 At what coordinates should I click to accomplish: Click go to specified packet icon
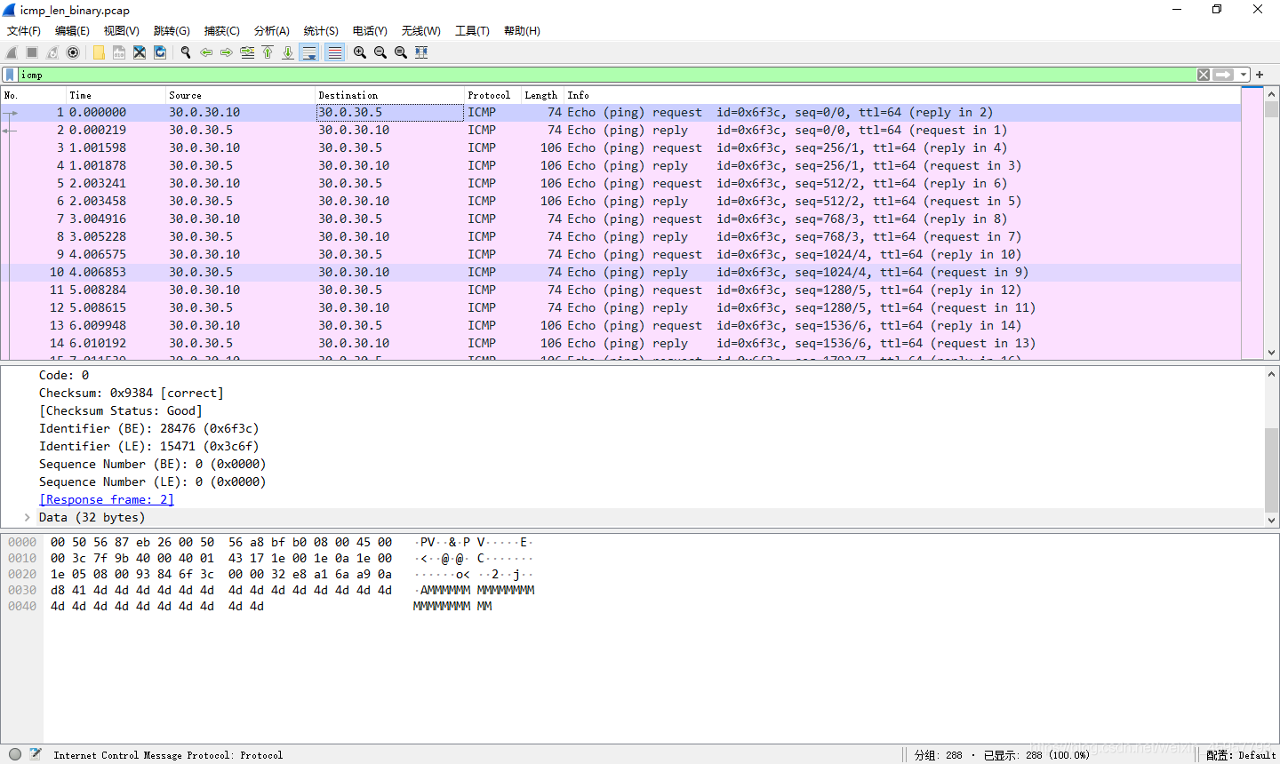247,52
